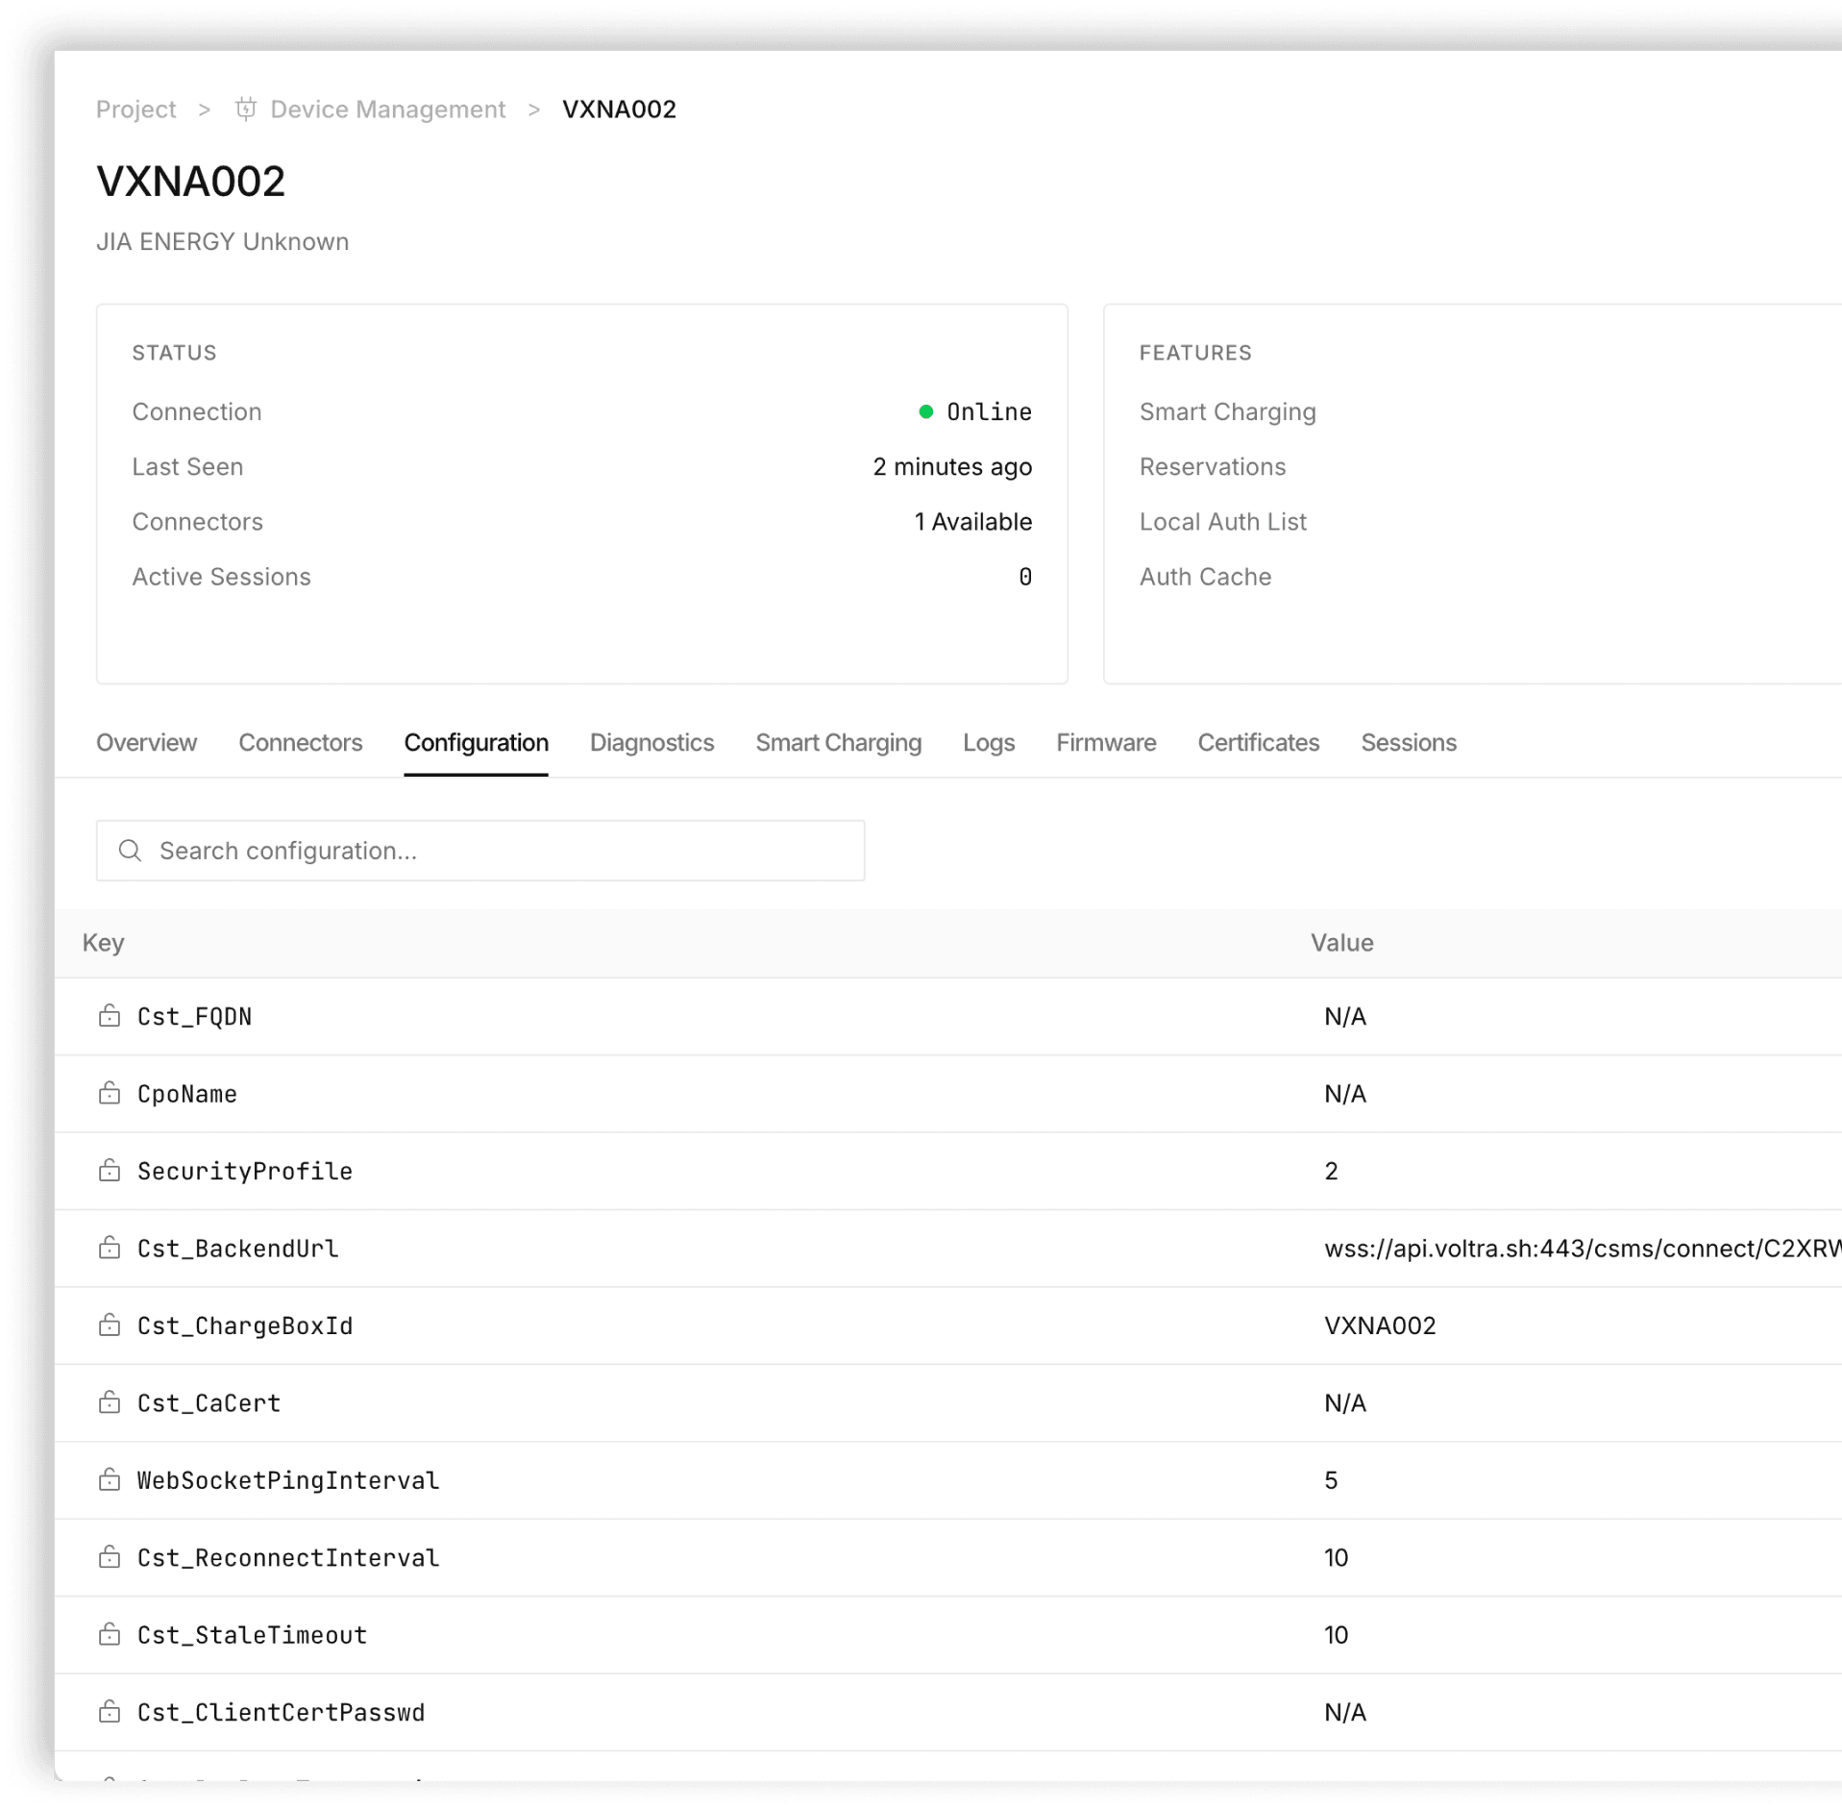The image size is (1842, 1809).
Task: Click the N/A value for CpoName
Action: [1344, 1094]
